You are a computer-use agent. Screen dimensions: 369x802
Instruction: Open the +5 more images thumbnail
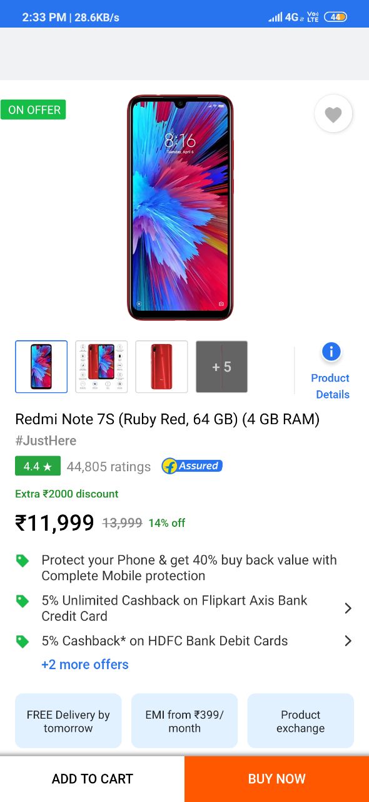[221, 367]
